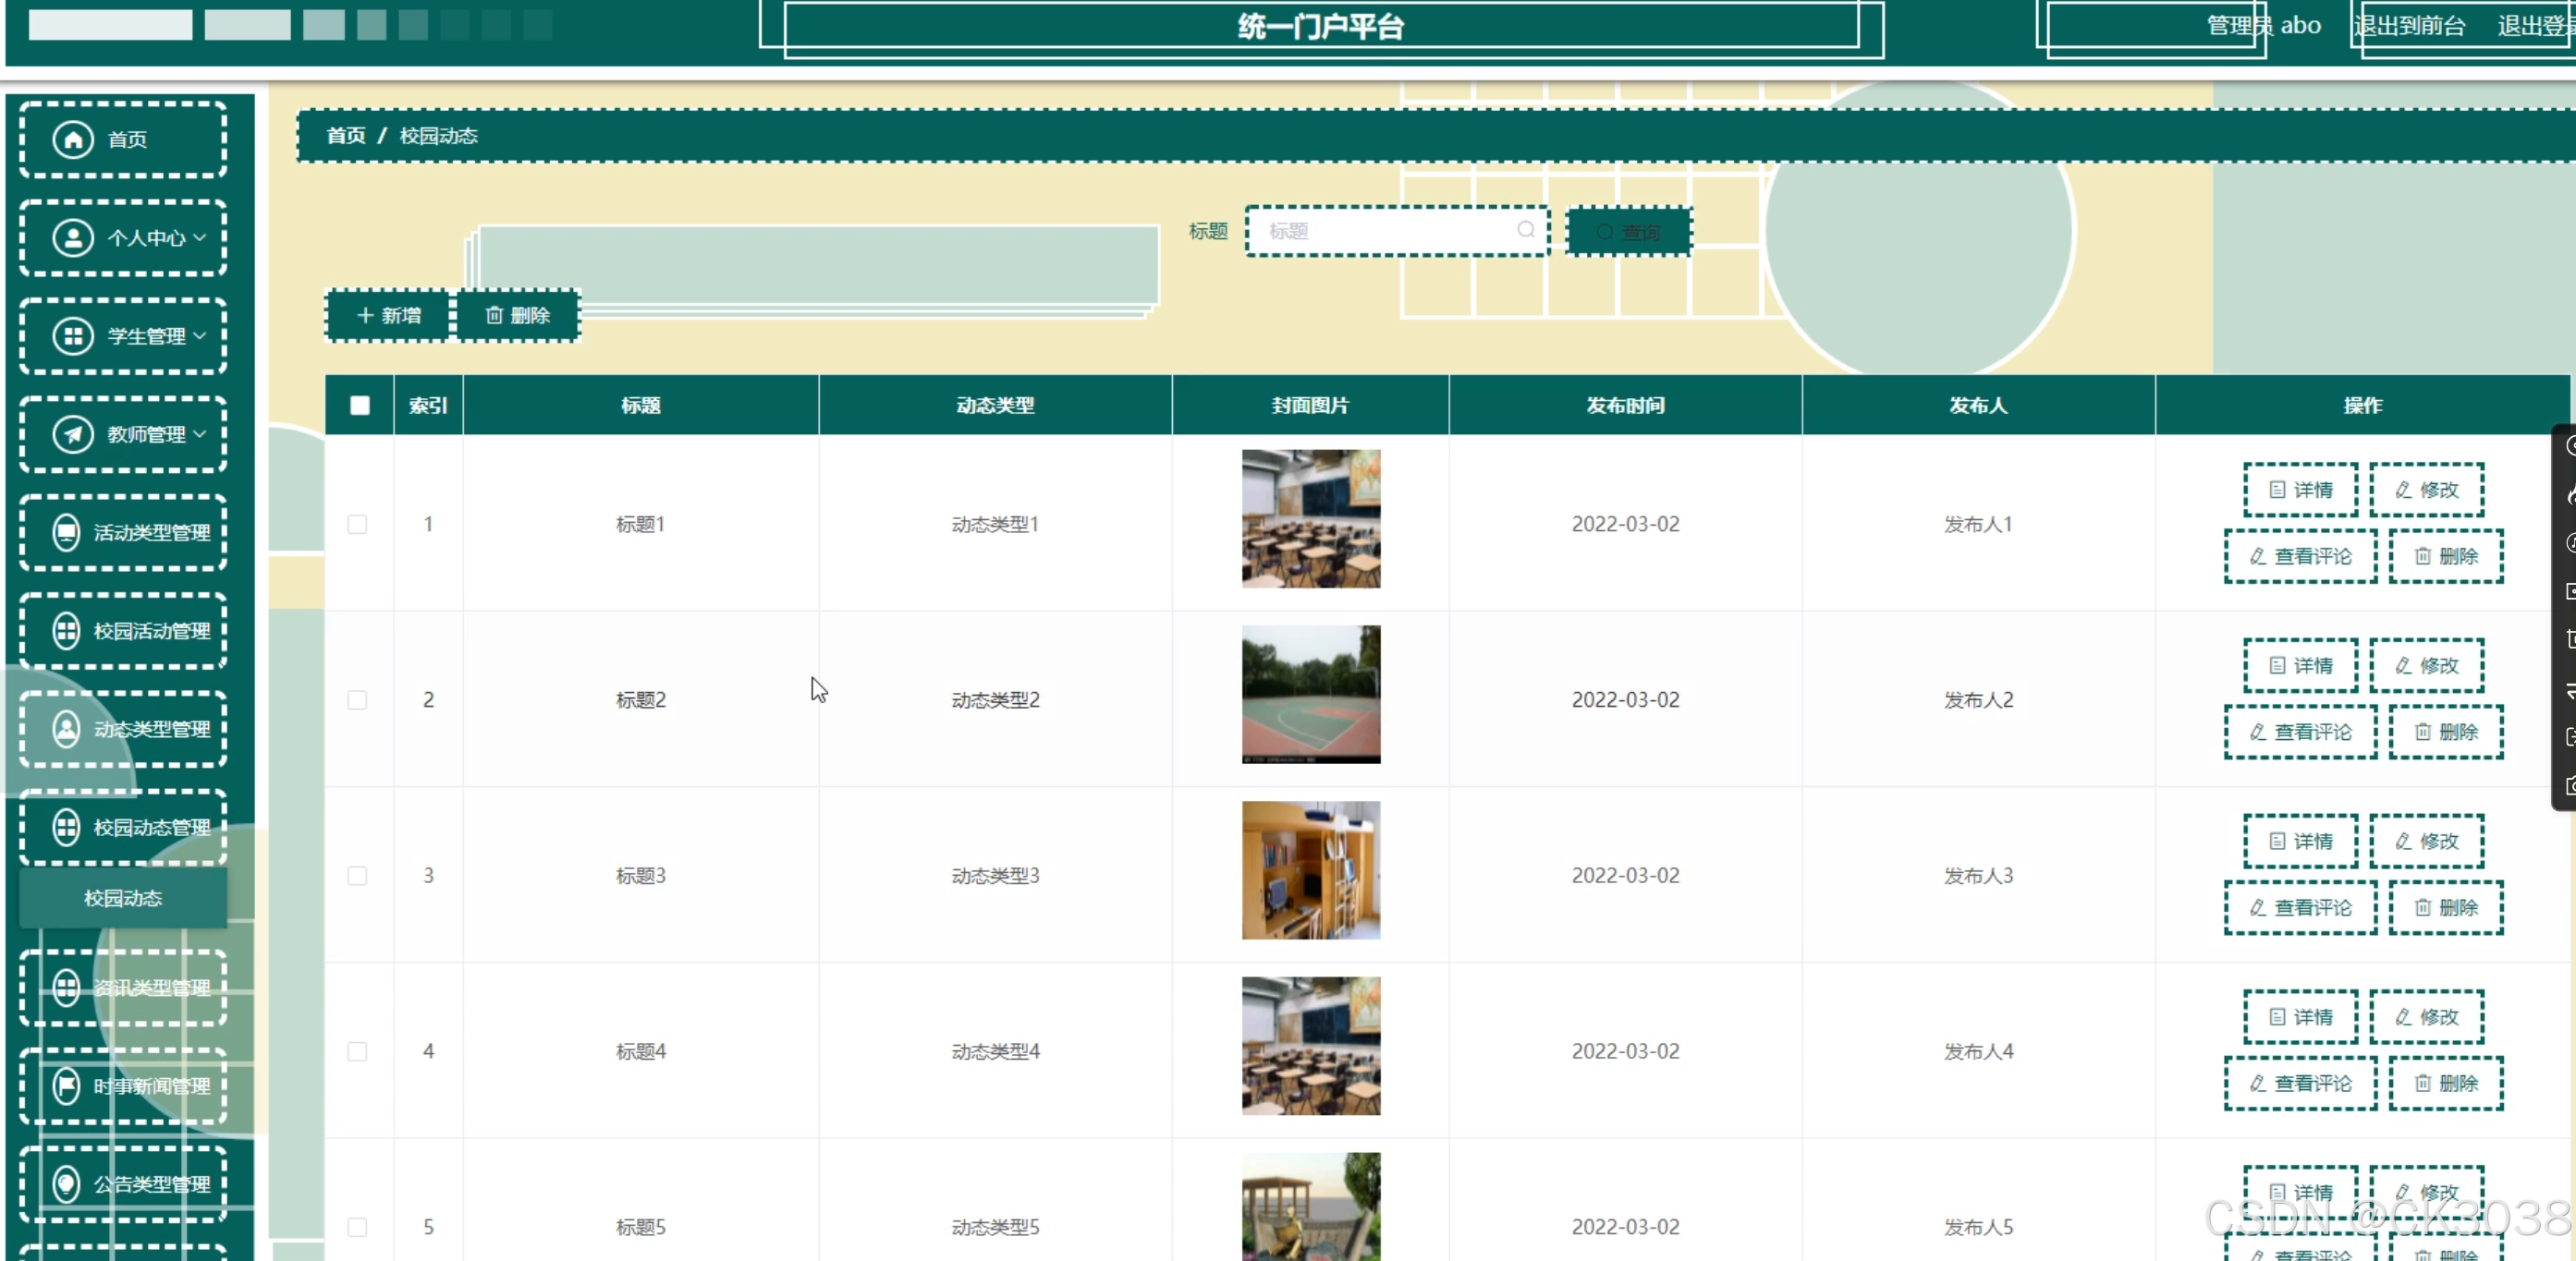This screenshot has width=2576, height=1261.
Task: Click the monitor icon beside 活动类型管理
Action: click(x=66, y=533)
